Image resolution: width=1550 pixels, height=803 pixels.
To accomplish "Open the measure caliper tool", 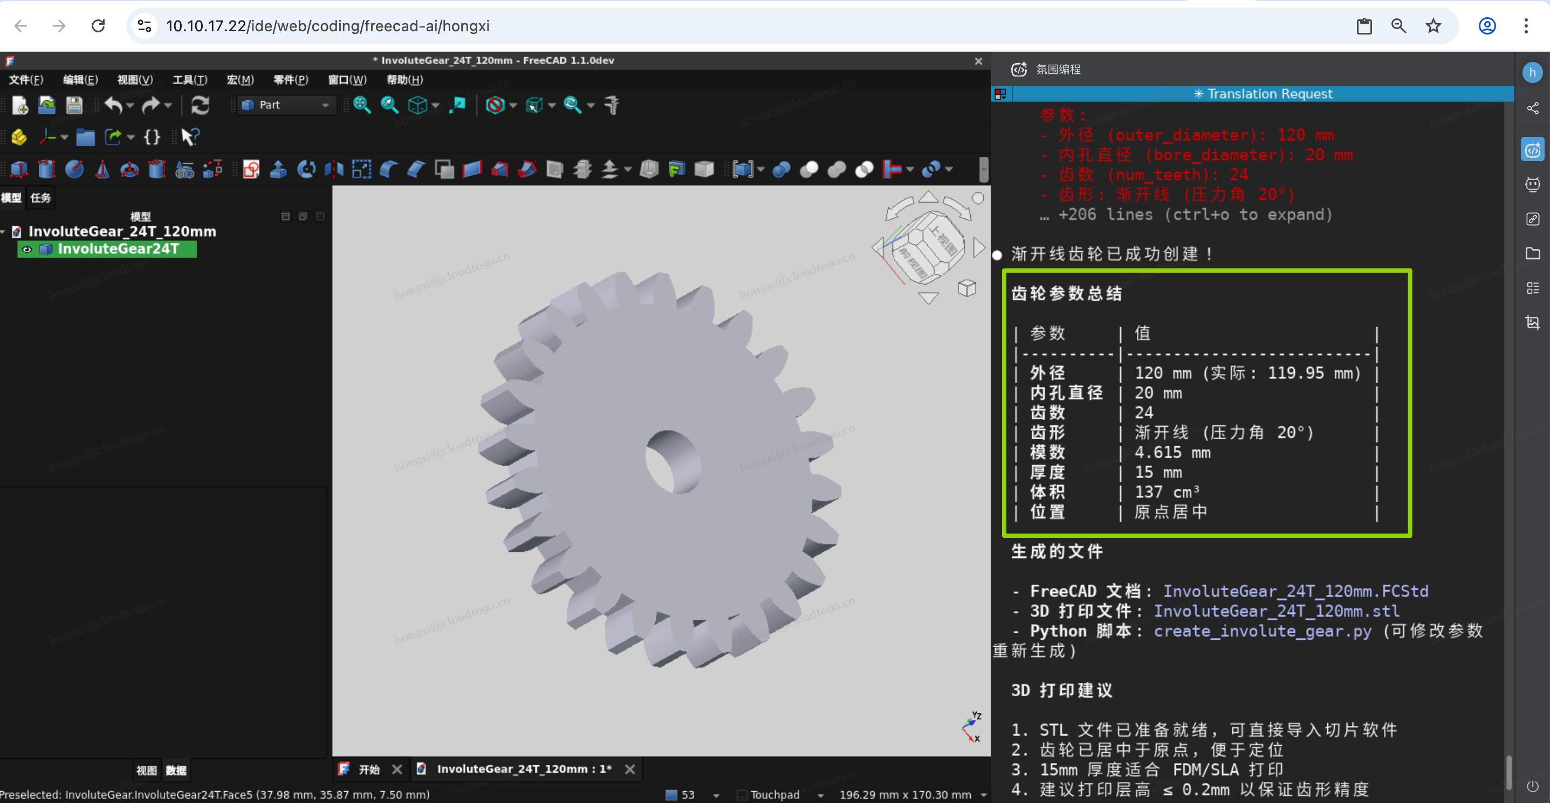I will click(x=612, y=105).
